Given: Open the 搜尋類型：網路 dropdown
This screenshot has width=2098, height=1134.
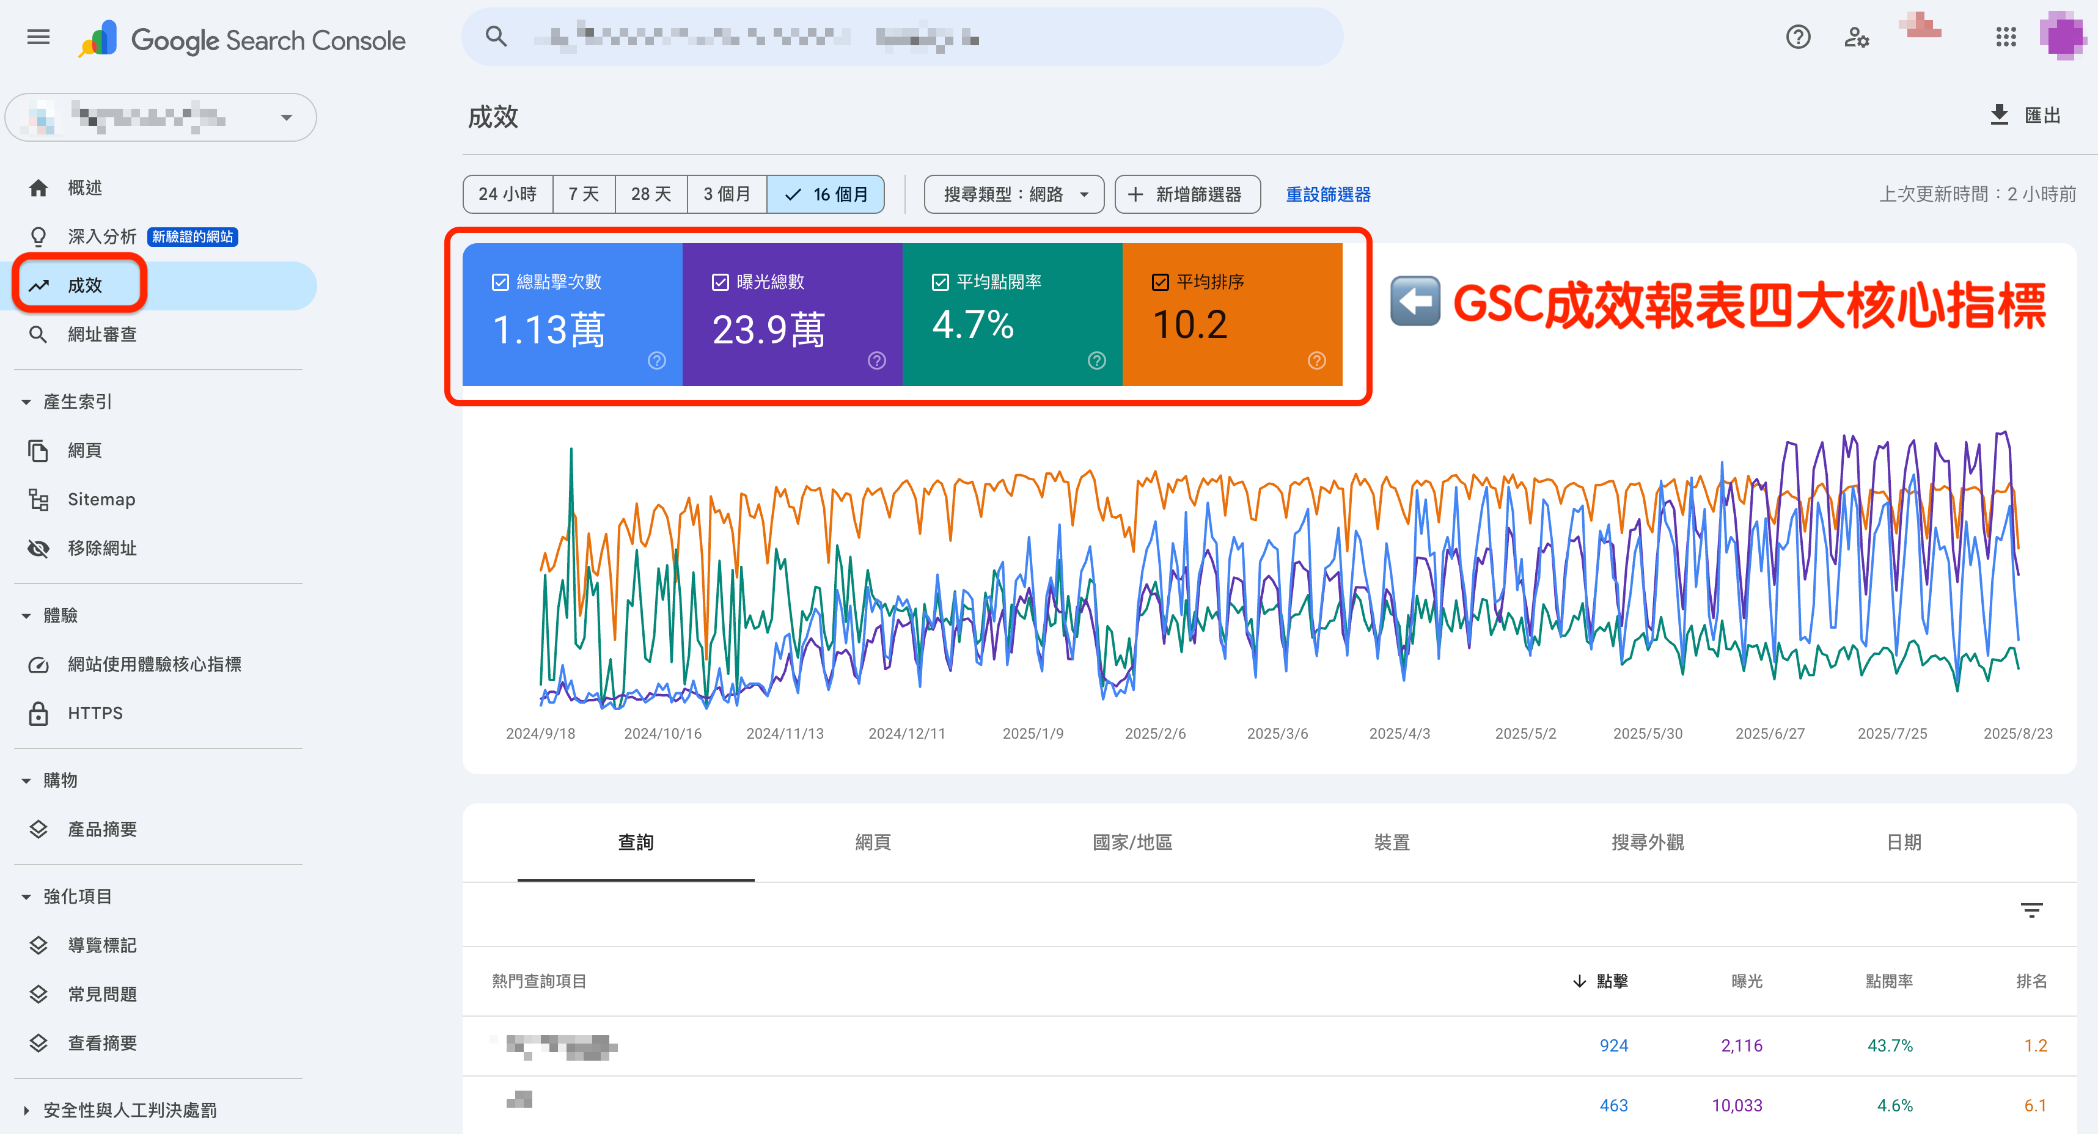Looking at the screenshot, I should [x=1014, y=194].
